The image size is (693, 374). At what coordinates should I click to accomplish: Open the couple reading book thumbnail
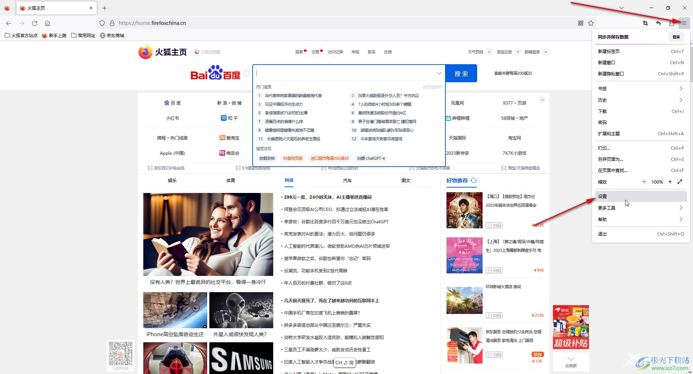[x=208, y=234]
